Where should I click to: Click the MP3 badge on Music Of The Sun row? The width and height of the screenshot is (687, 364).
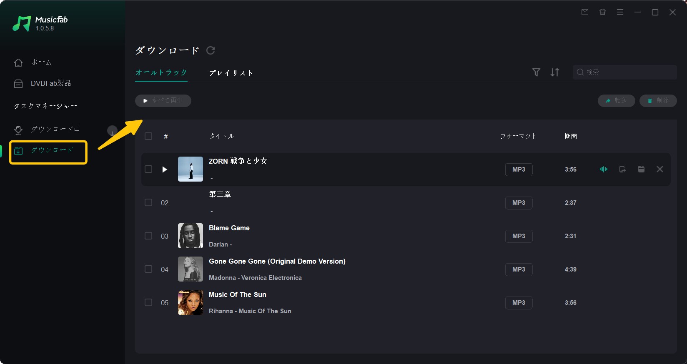[x=519, y=303]
